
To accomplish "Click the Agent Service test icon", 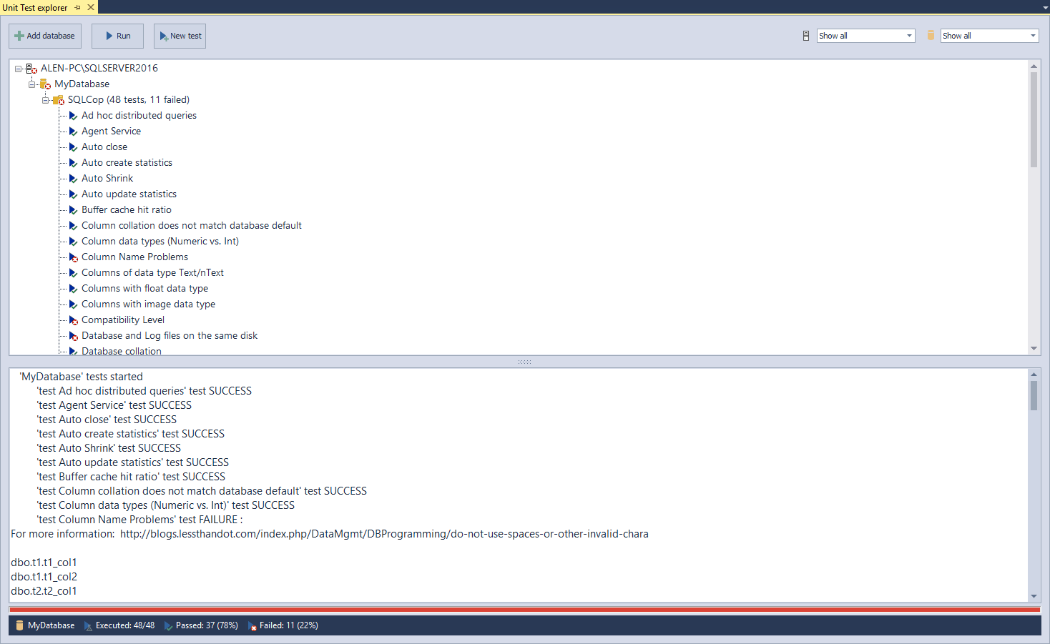I will (x=73, y=132).
